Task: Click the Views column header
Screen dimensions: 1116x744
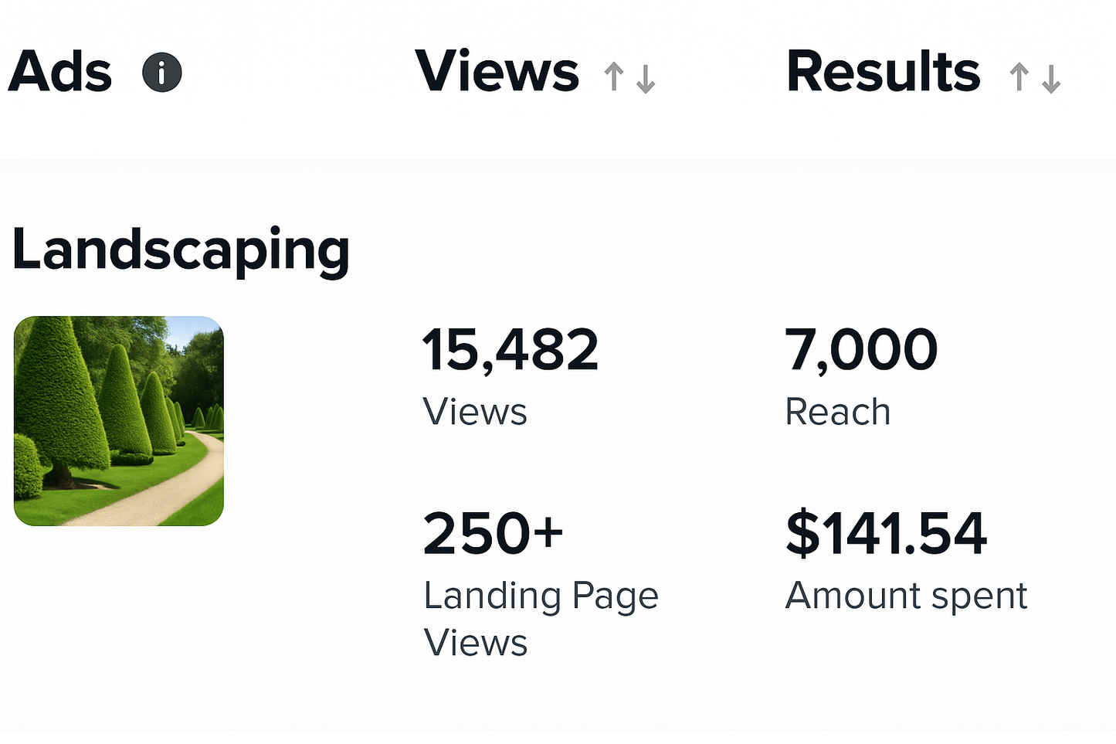Action: (497, 72)
